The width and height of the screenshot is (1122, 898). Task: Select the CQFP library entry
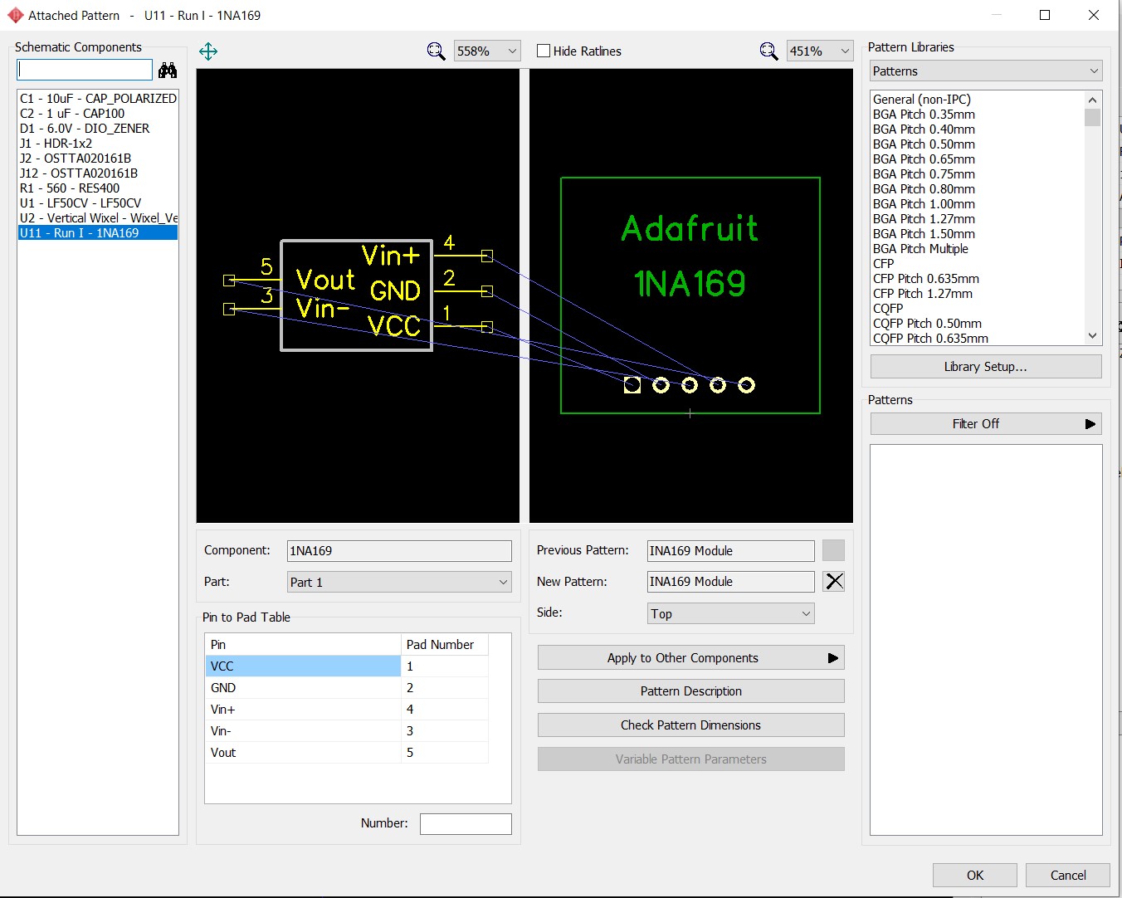[x=978, y=309]
